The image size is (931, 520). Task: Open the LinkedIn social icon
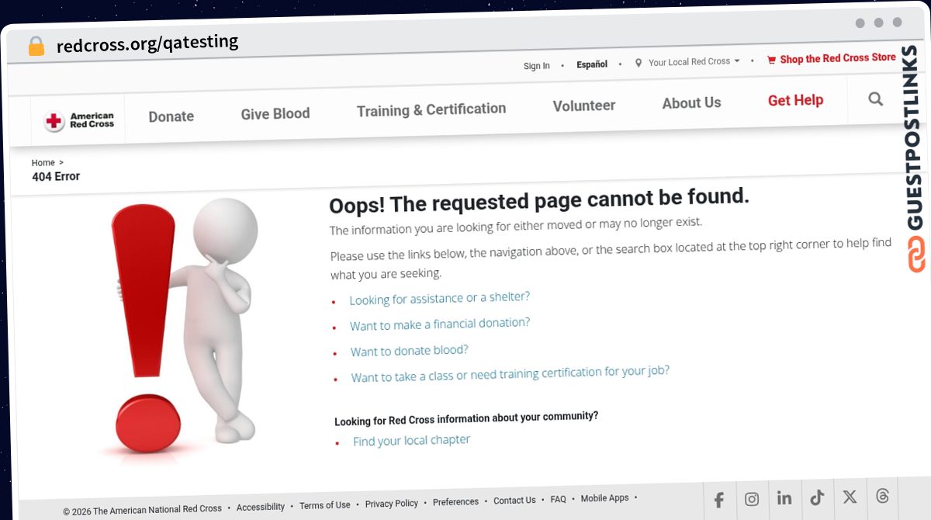tap(784, 498)
